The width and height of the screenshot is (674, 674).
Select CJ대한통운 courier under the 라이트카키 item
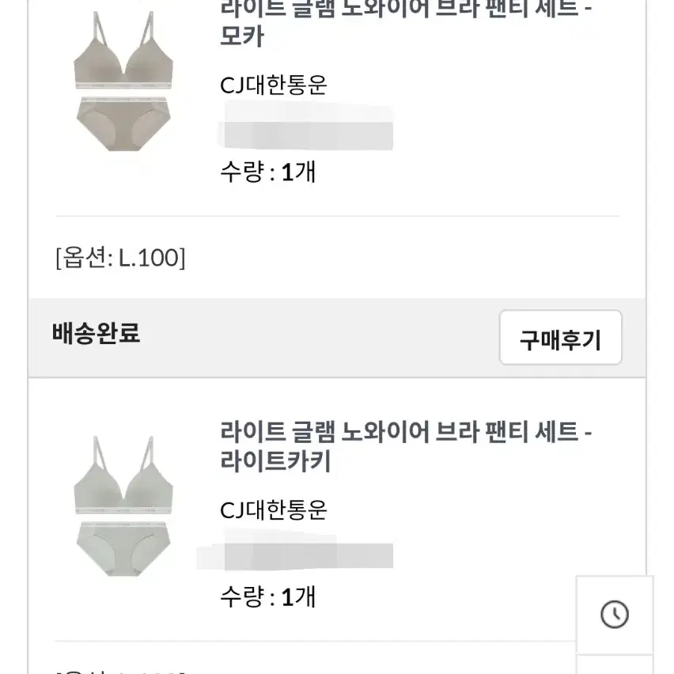(x=274, y=509)
